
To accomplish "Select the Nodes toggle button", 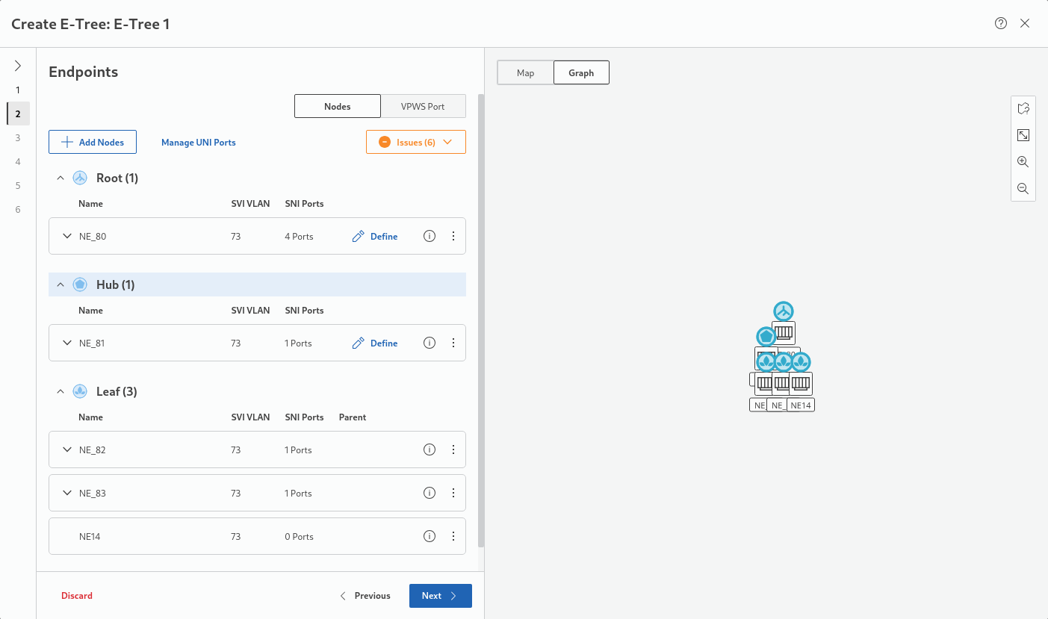I will [338, 106].
